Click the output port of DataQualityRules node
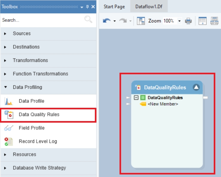 (x=206, y=98)
